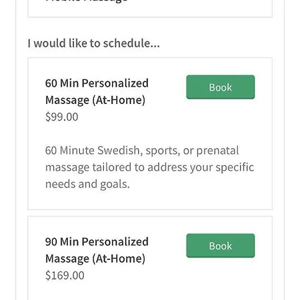
Task: Open the "60 Min Personalized" service title
Action: [97, 83]
